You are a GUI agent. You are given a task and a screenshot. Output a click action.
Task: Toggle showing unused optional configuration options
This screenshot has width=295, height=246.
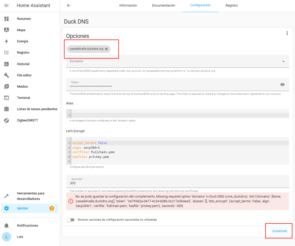pos(70,220)
